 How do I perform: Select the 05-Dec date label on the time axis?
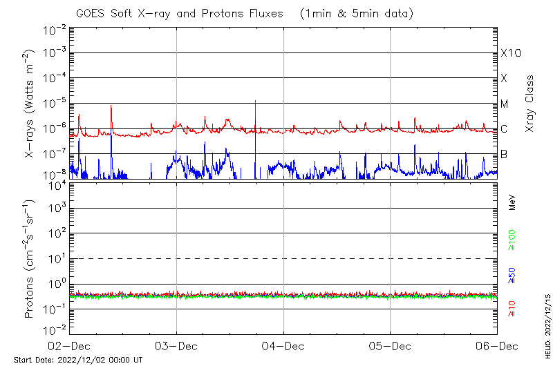click(391, 346)
